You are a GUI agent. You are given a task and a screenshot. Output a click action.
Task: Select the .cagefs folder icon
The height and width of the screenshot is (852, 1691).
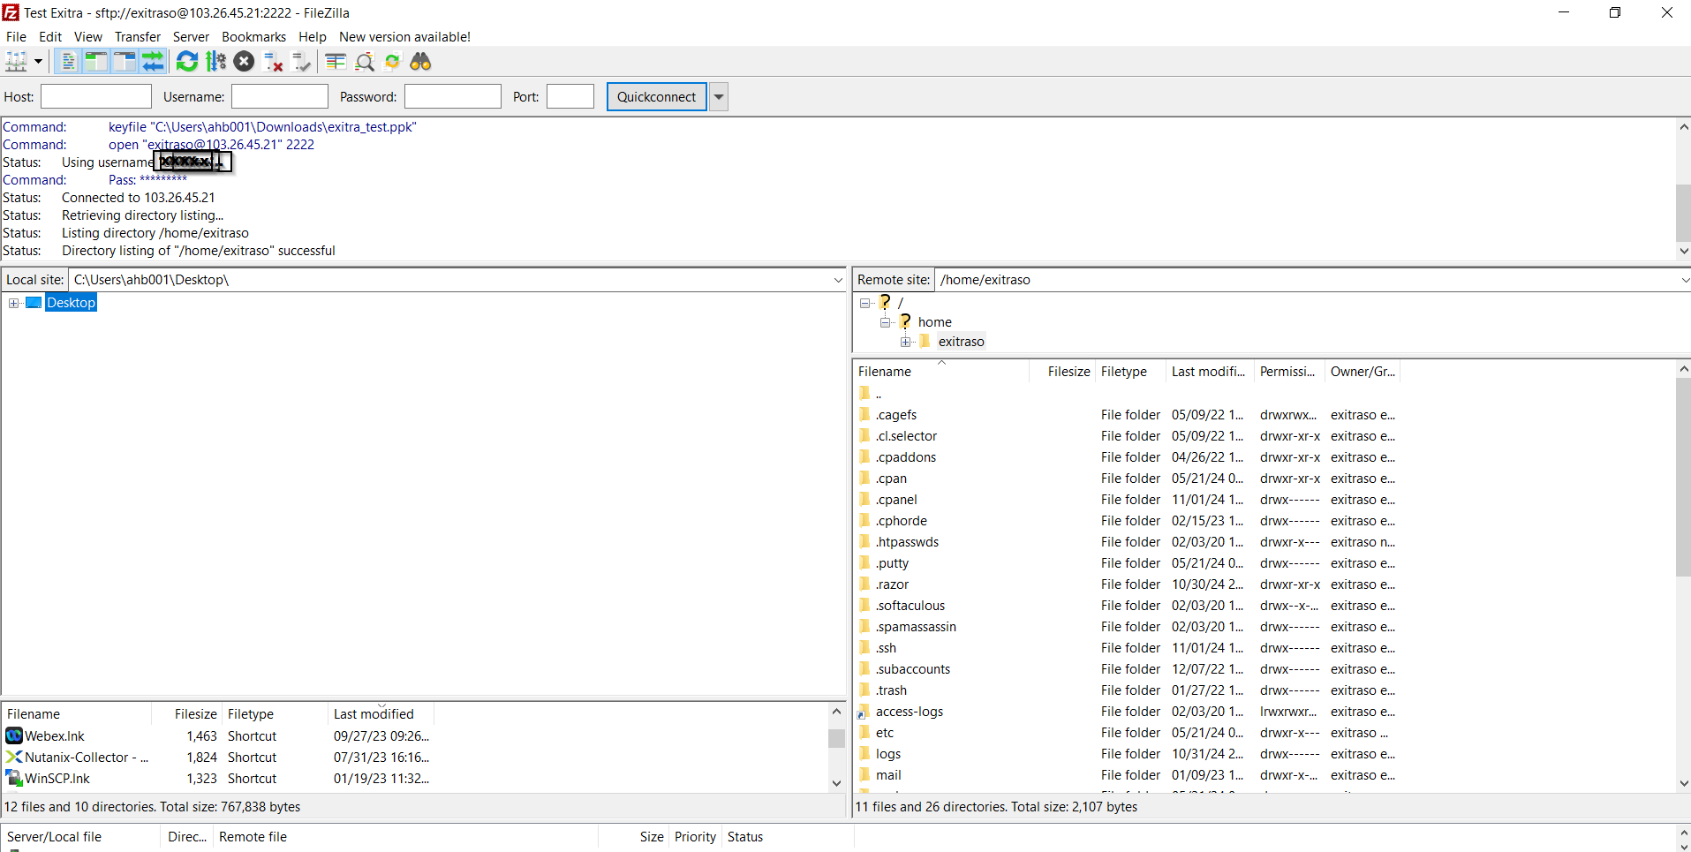(x=865, y=414)
